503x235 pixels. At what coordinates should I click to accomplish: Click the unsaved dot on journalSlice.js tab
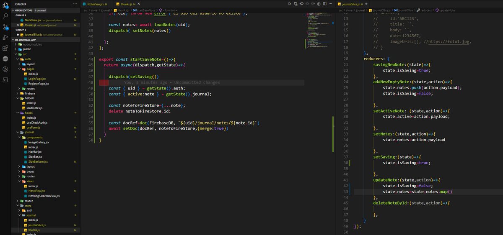pos(367,3)
